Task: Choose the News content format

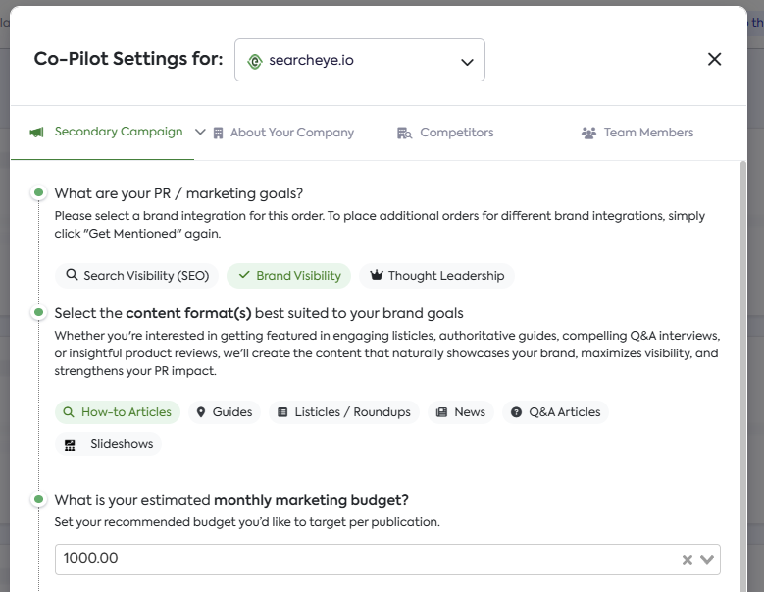Action: (460, 412)
